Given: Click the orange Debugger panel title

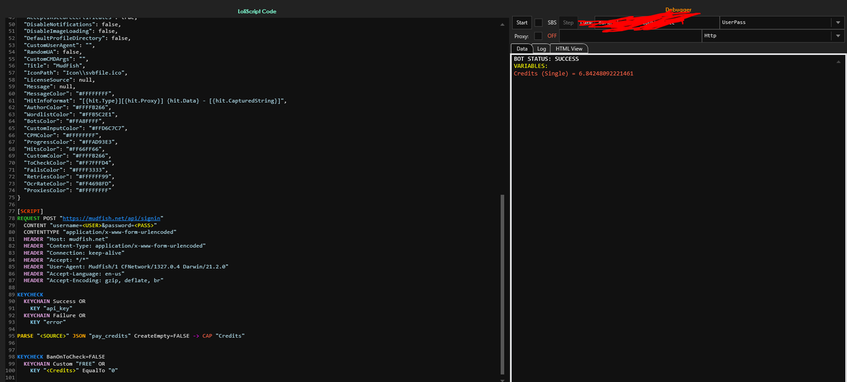Looking at the screenshot, I should point(678,10).
